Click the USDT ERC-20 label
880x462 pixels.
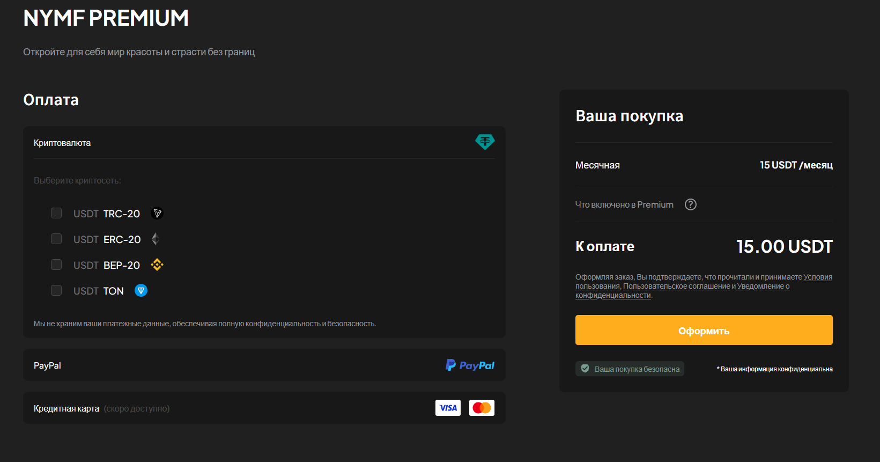coord(107,239)
